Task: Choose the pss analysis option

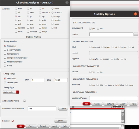Action: tap(16, 20)
